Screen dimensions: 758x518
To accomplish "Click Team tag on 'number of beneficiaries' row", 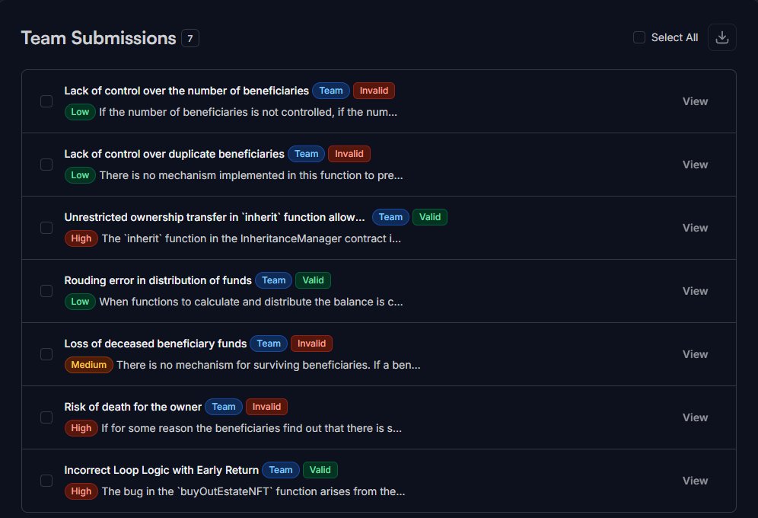I will [x=330, y=91].
